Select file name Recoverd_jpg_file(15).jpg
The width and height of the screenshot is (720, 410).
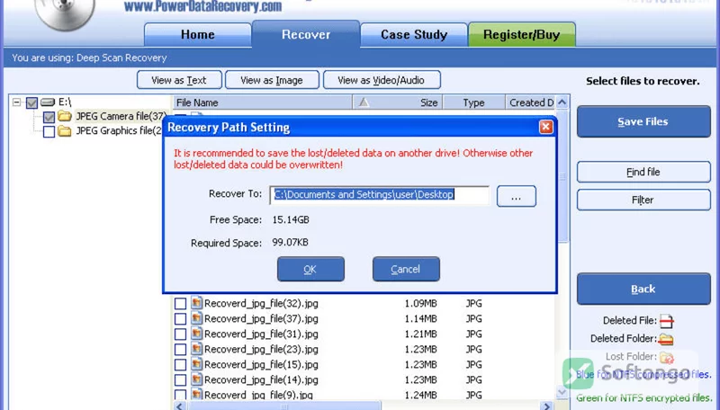[x=261, y=365]
